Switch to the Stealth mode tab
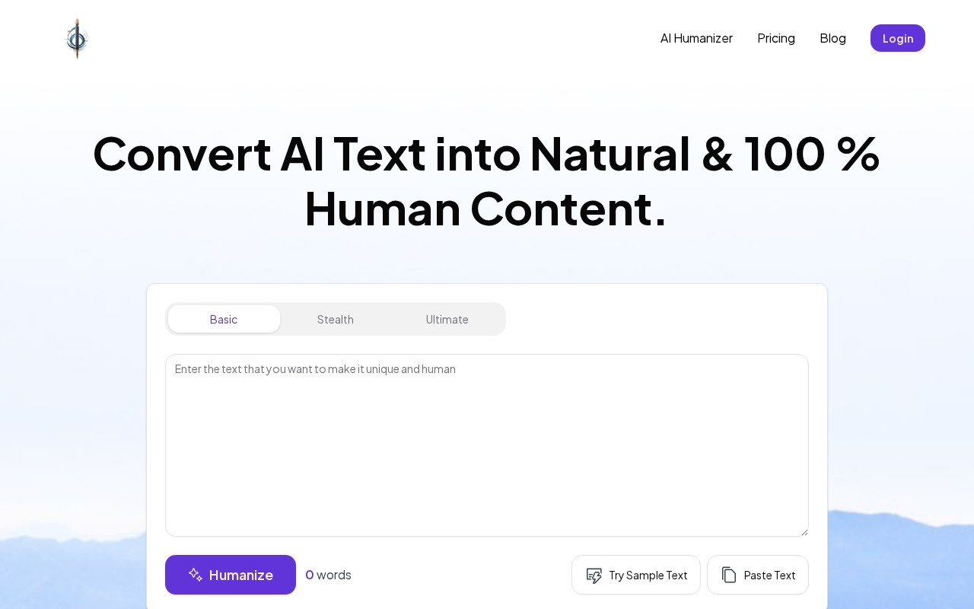The image size is (974, 609). (336, 319)
